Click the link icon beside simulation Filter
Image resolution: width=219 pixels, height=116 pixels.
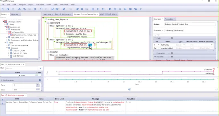(x=40, y=68)
